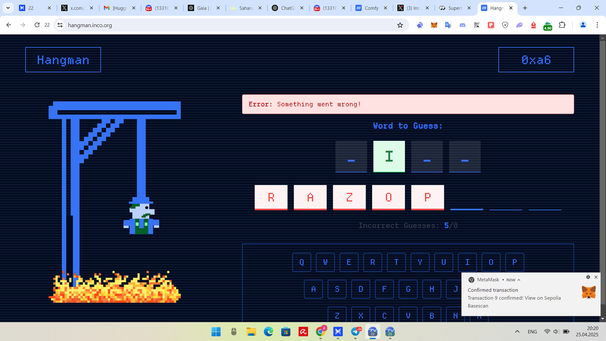This screenshot has height=341, width=606.
Task: Open the MetaMask fox extension
Action: tap(434, 25)
